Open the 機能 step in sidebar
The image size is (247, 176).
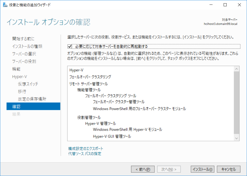click(x=16, y=69)
